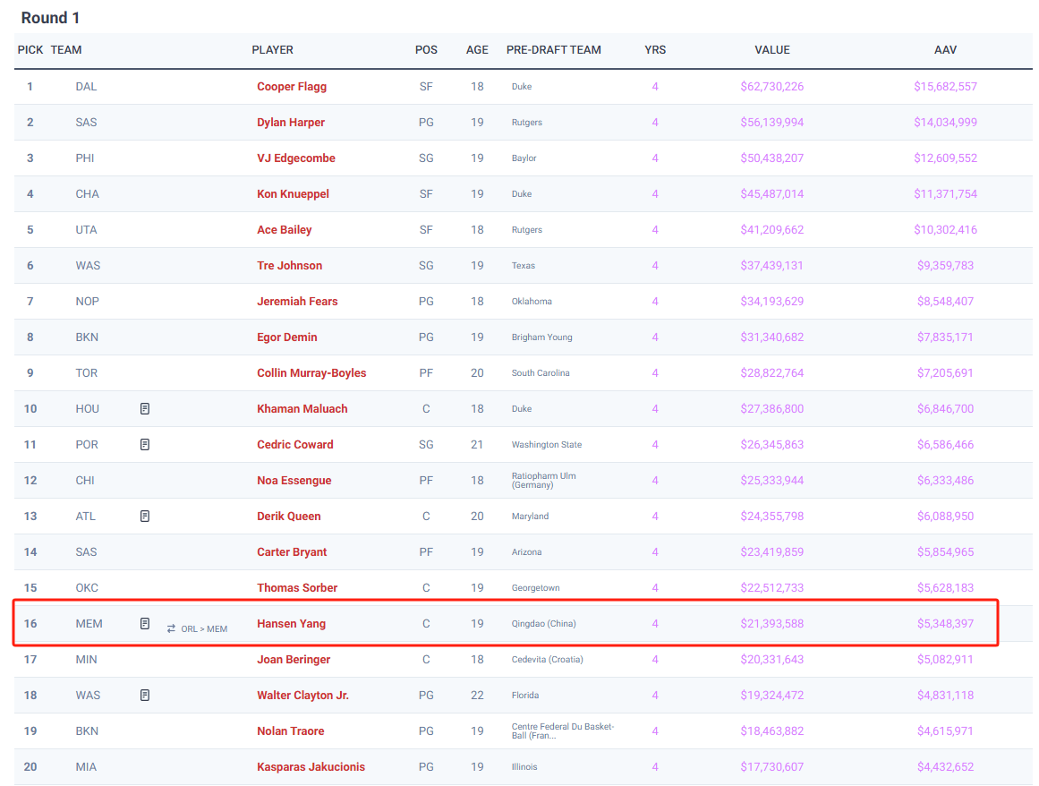The width and height of the screenshot is (1039, 786).
Task: Sort by the VALUE column header
Action: (772, 50)
